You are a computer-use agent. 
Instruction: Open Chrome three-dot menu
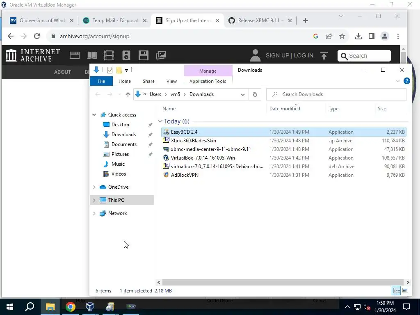pos(398,36)
